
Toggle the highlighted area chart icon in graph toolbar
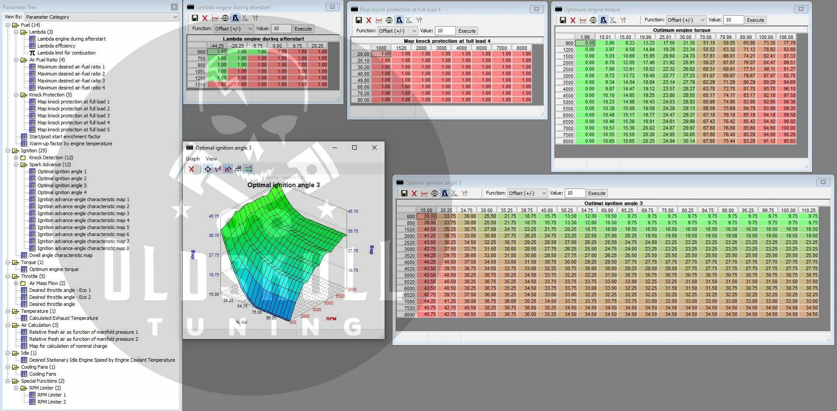[x=228, y=169]
